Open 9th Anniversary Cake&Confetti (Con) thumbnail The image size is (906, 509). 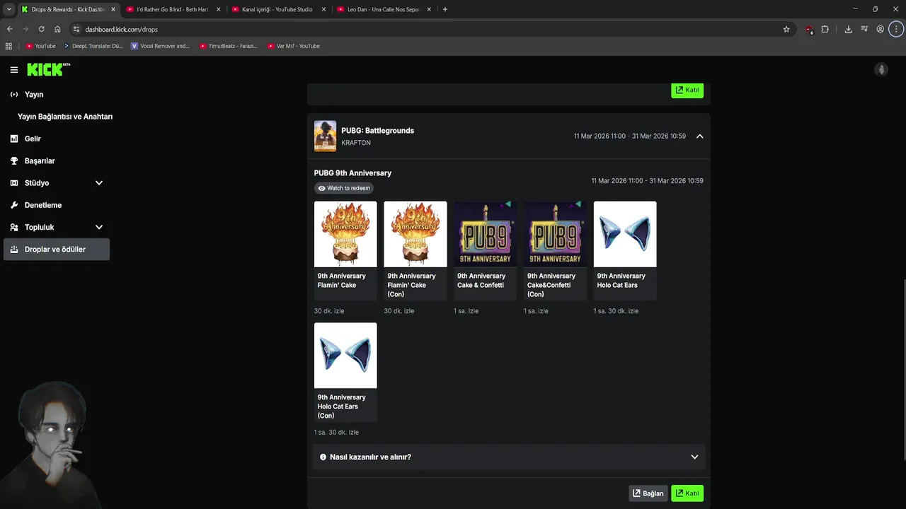pyautogui.click(x=555, y=234)
